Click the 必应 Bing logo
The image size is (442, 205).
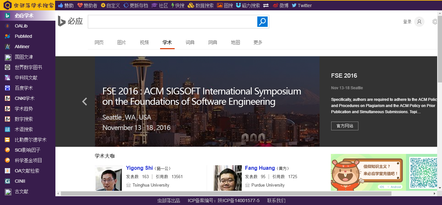coord(70,21)
